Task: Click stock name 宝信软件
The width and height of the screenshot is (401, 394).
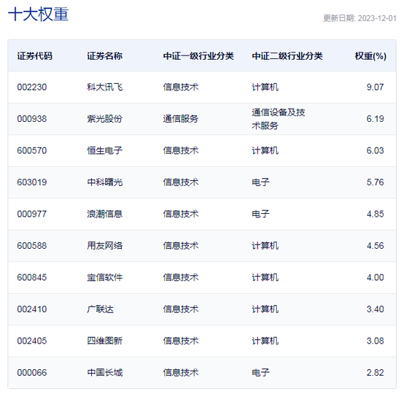Action: pyautogui.click(x=104, y=278)
